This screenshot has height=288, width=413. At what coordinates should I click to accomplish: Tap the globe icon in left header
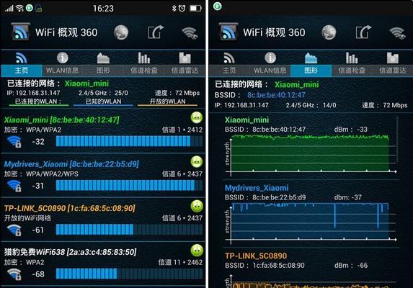[x=121, y=32]
